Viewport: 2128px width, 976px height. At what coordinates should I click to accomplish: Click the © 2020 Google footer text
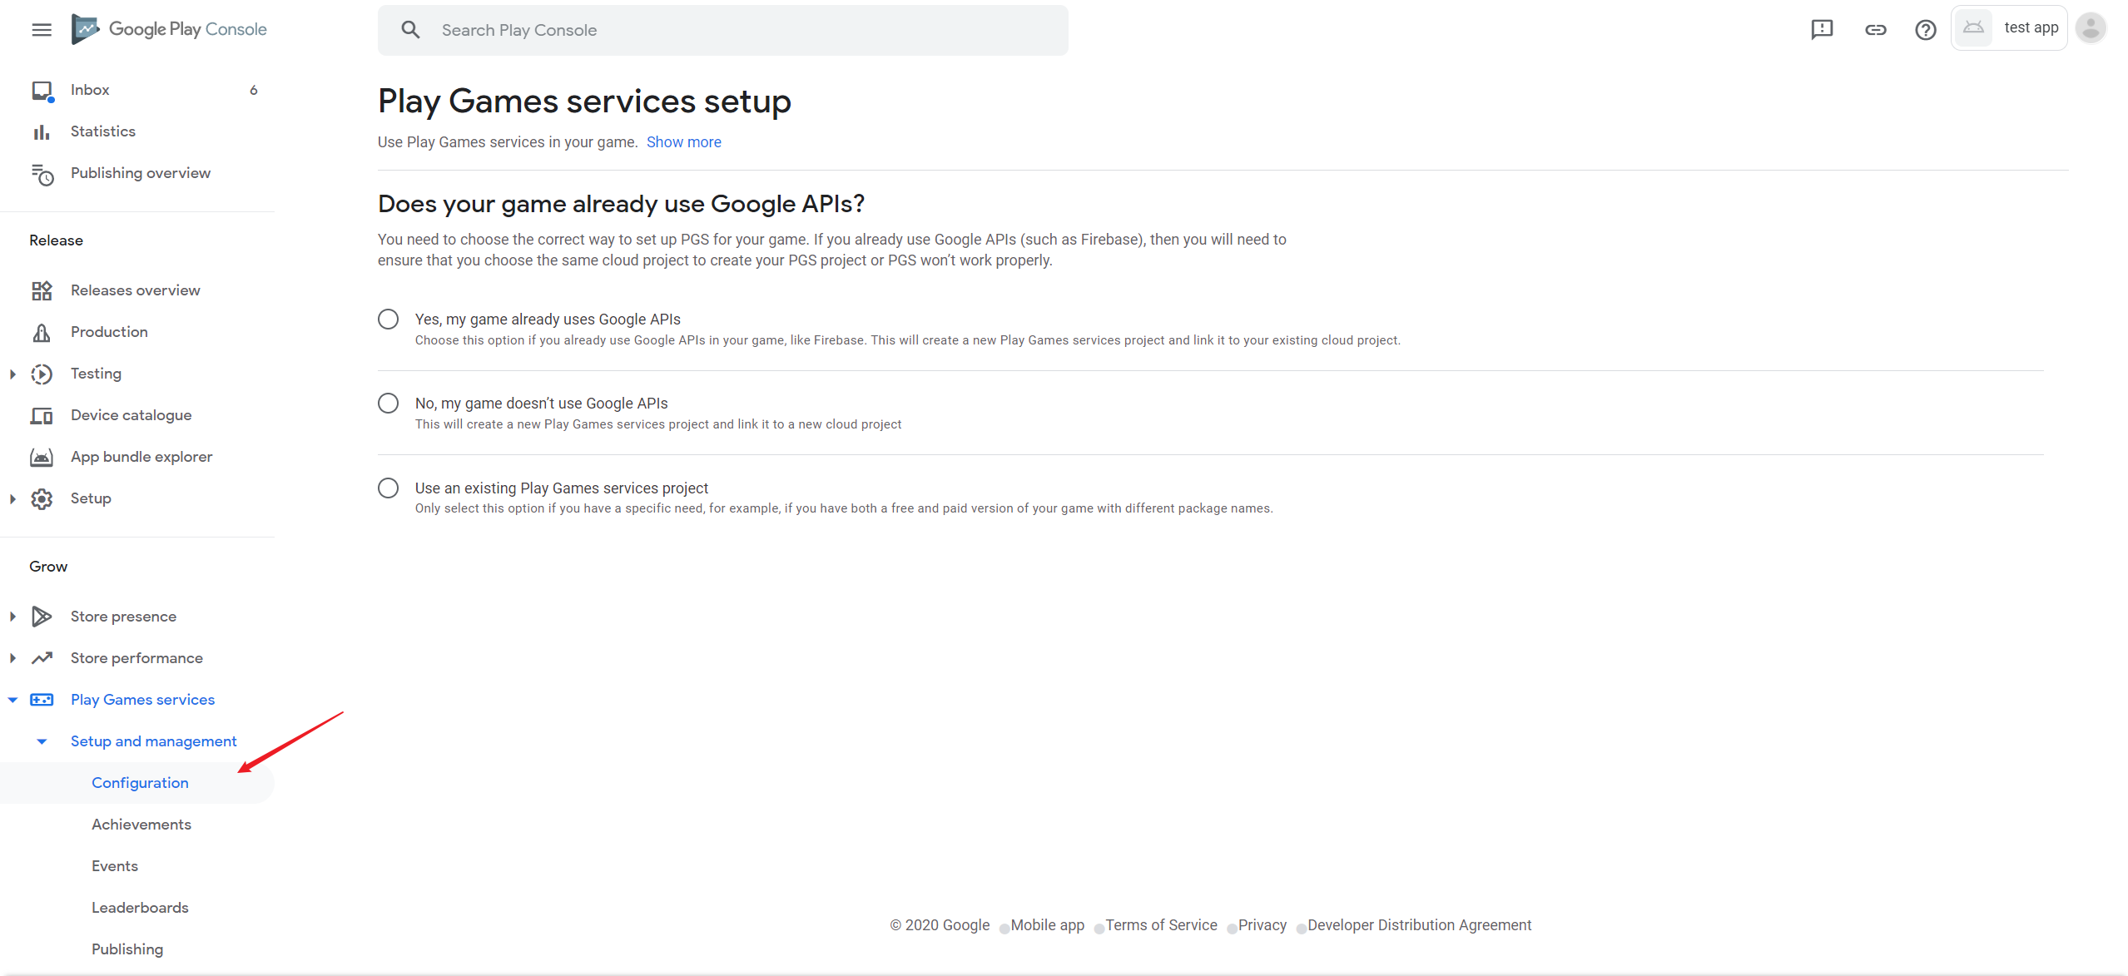(x=940, y=925)
